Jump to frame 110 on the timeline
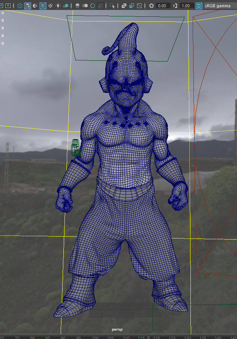Viewport: 237px width, 339px height. 126,338
